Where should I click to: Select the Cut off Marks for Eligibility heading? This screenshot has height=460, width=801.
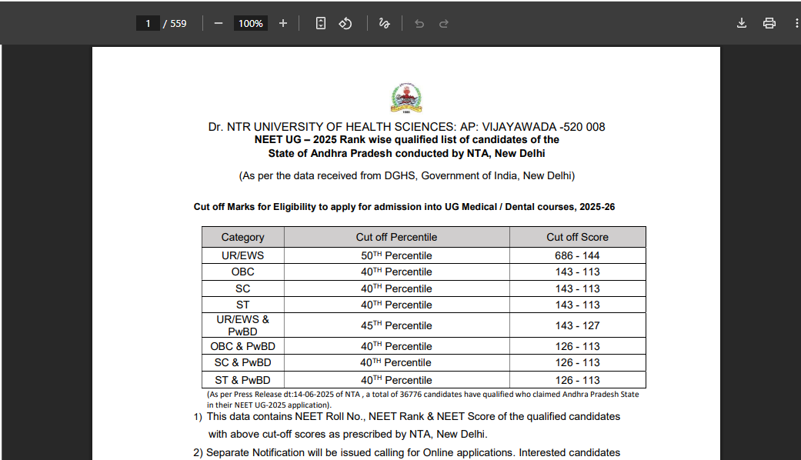(404, 207)
